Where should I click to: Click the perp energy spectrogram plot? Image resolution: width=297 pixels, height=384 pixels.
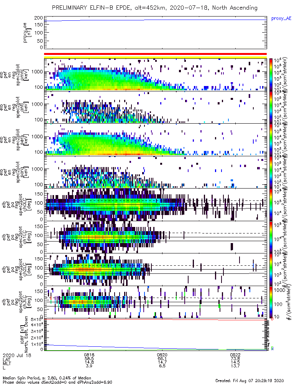pos(156,140)
